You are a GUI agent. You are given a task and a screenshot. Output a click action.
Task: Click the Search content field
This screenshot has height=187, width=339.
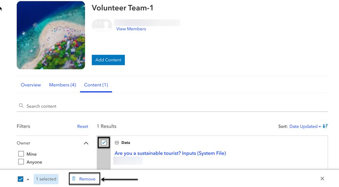coord(170,106)
